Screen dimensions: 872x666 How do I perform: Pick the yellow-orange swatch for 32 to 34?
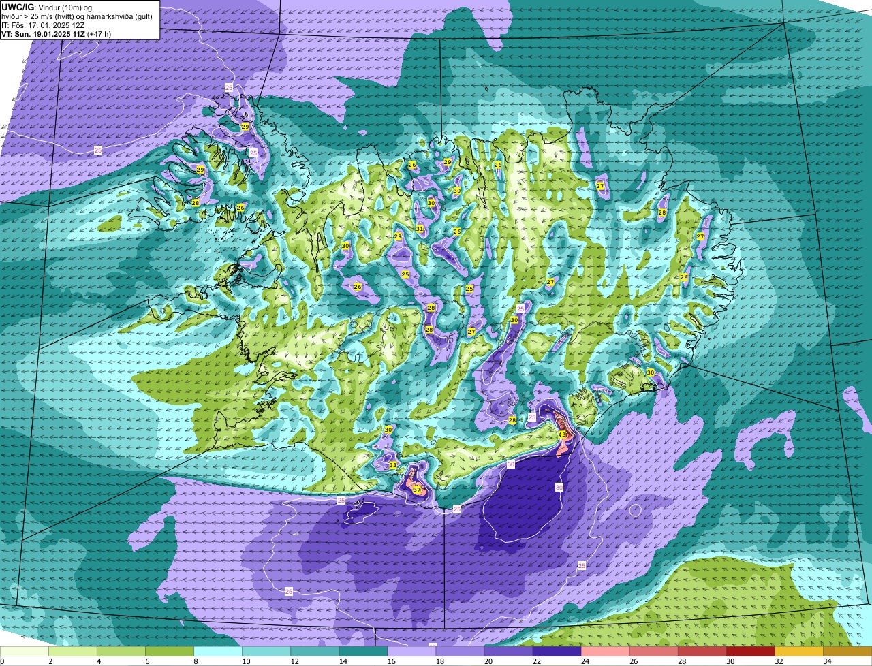coord(798,651)
